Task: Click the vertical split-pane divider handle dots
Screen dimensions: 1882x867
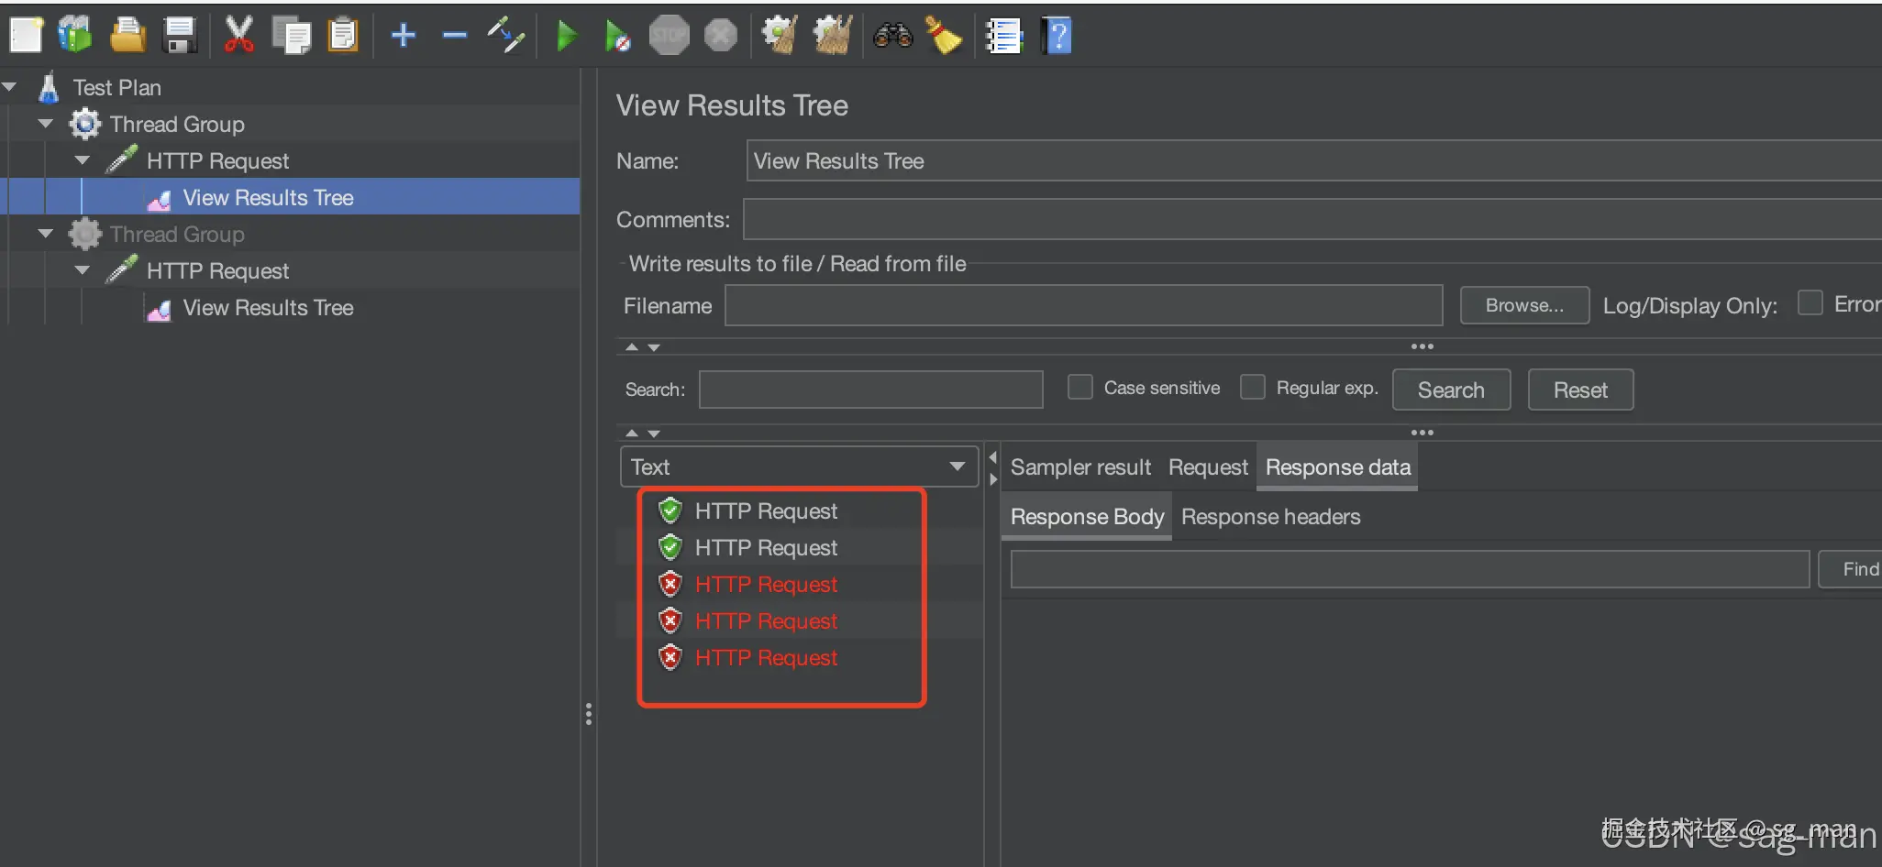Action: [x=589, y=714]
